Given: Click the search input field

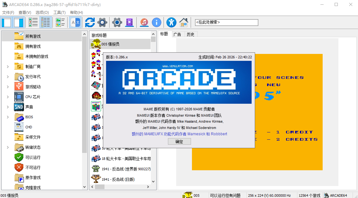Looking at the screenshot, I should (226, 22).
